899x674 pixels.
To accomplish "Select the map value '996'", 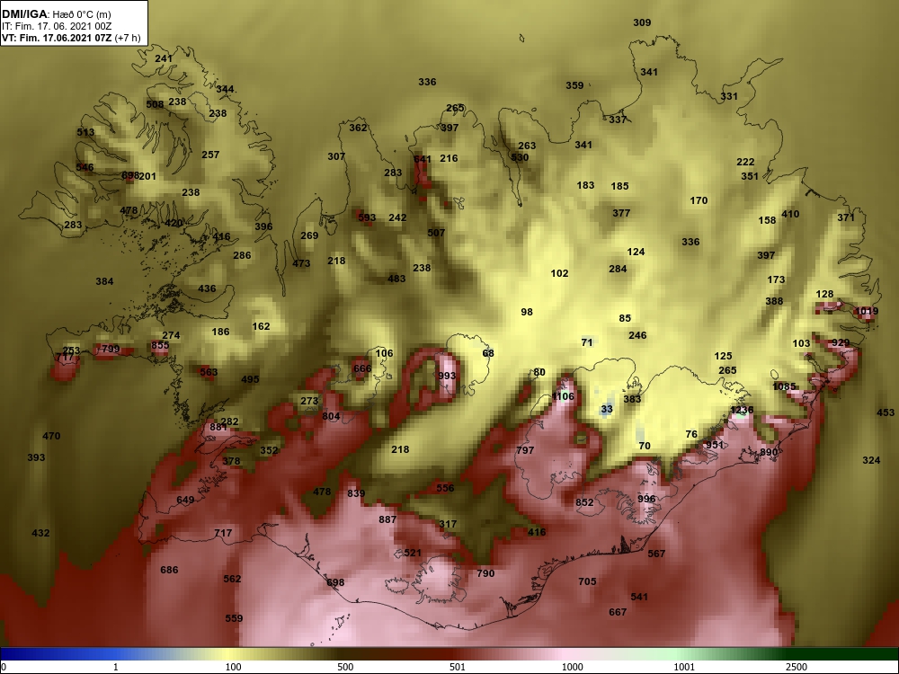I will (646, 499).
